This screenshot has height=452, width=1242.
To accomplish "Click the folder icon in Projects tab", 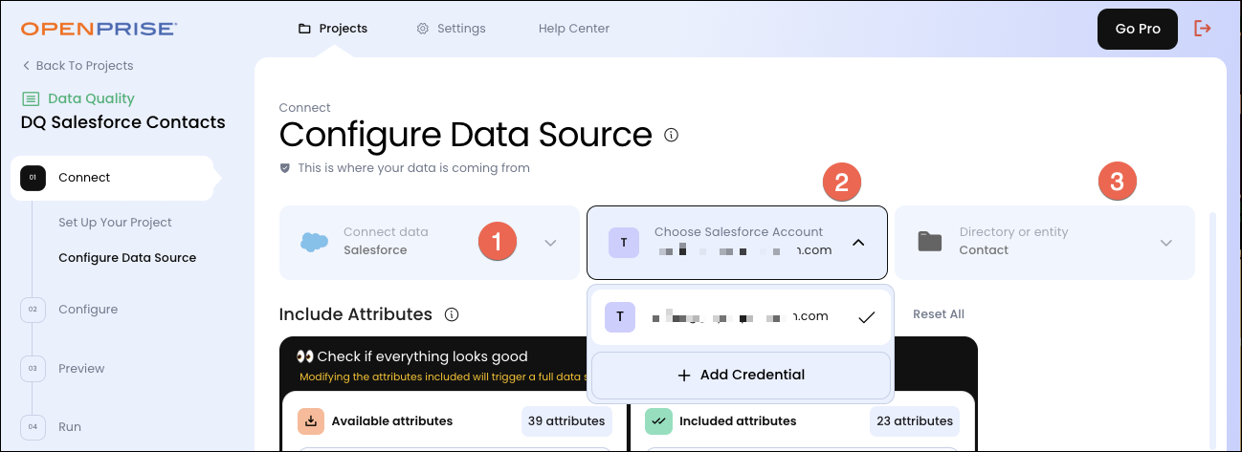I will click(x=304, y=29).
